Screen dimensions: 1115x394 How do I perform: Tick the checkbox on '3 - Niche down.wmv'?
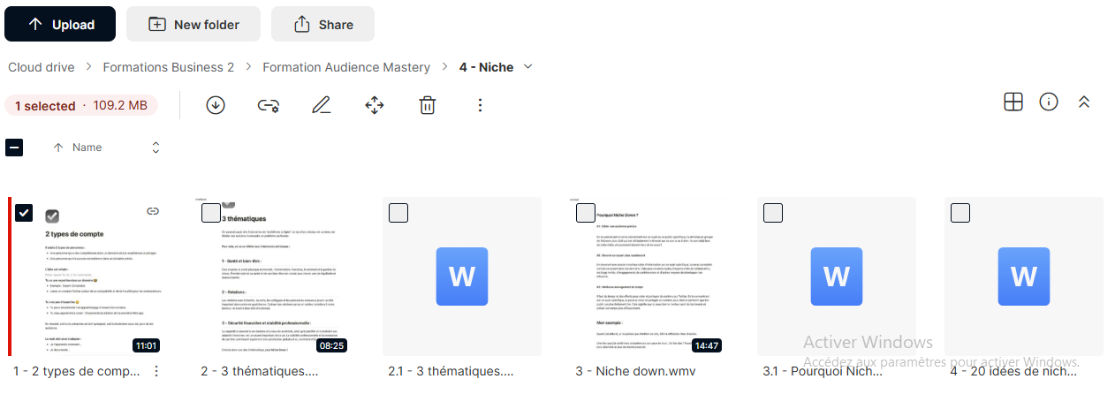(x=585, y=213)
